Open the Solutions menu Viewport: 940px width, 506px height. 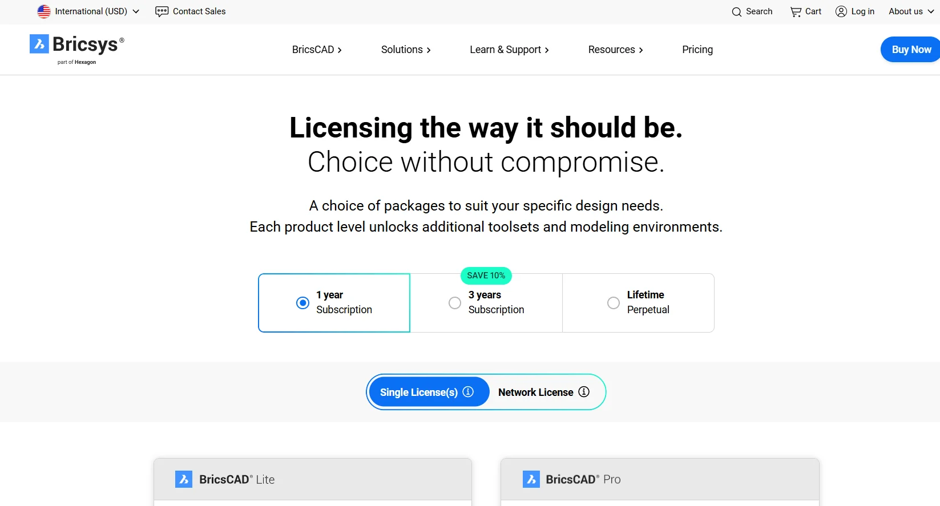pyautogui.click(x=406, y=50)
